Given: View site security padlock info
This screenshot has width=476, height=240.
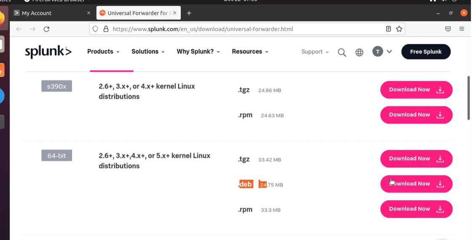Looking at the screenshot, I should pyautogui.click(x=106, y=29).
